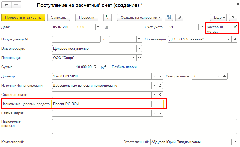Click the help question mark button
This screenshot has height=147, width=240.
click(233, 17)
